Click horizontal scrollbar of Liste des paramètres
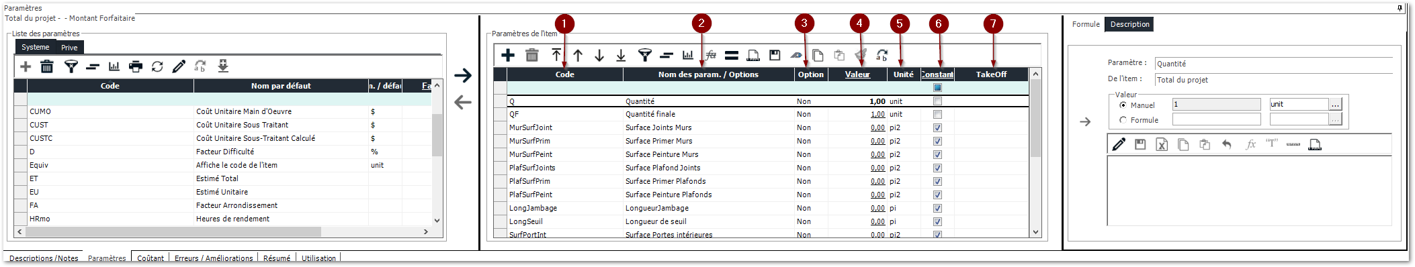The height and width of the screenshot is (267, 1415). (x=222, y=231)
